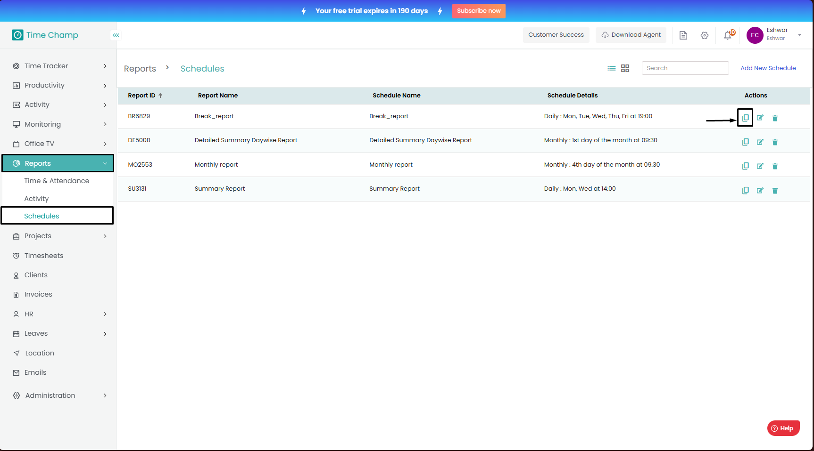Click the Schedule Details column header
This screenshot has height=451, width=814.
573,96
